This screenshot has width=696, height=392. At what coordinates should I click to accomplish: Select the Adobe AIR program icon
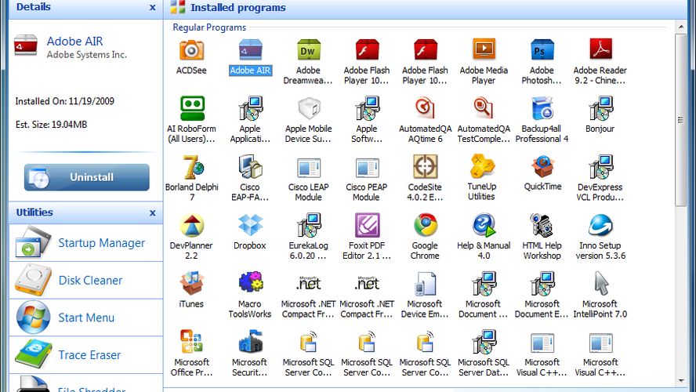[250, 49]
